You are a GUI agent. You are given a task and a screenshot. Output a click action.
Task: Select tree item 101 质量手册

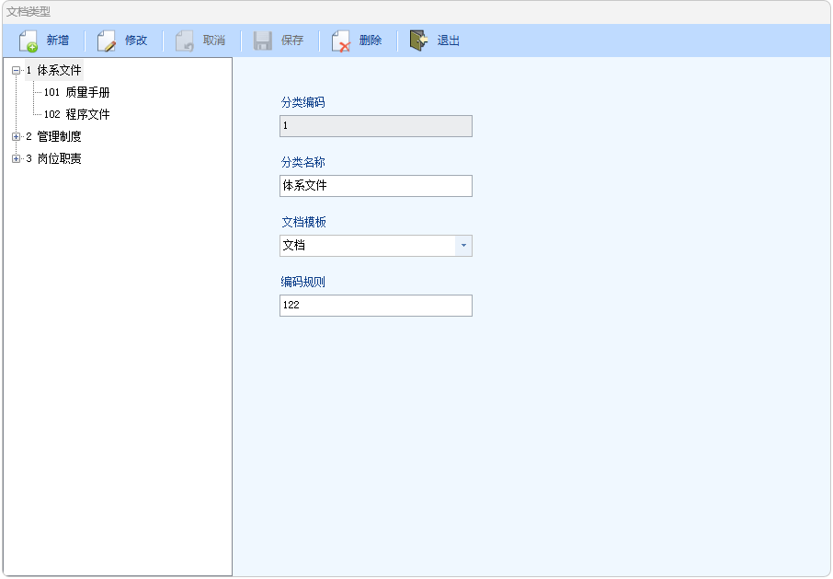(76, 93)
